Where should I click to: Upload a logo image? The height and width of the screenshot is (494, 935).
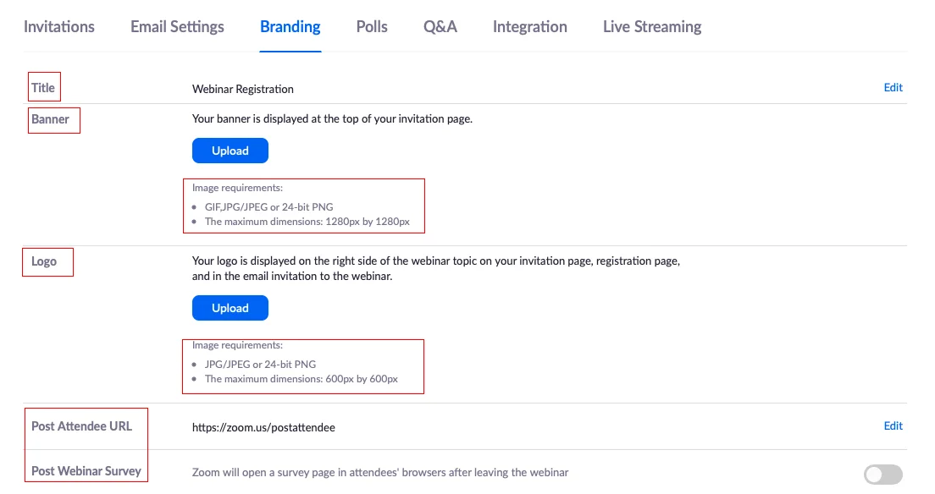tap(230, 307)
